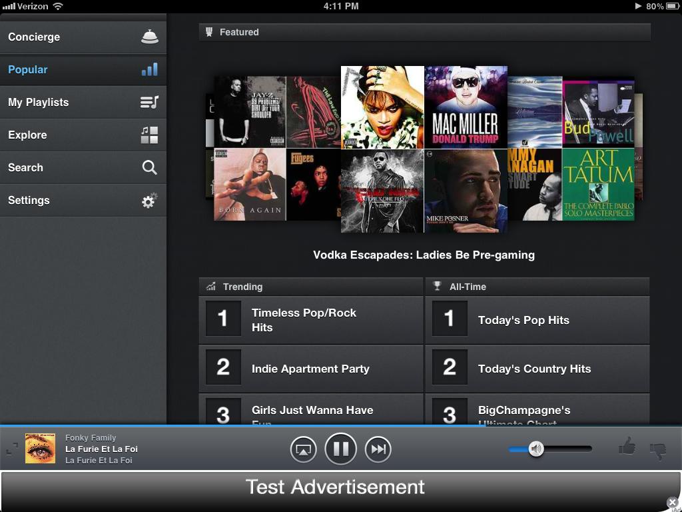Pause the current song

pos(340,449)
